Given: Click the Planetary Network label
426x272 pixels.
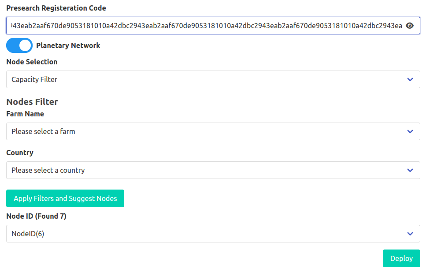Looking at the screenshot, I should click(68, 45).
